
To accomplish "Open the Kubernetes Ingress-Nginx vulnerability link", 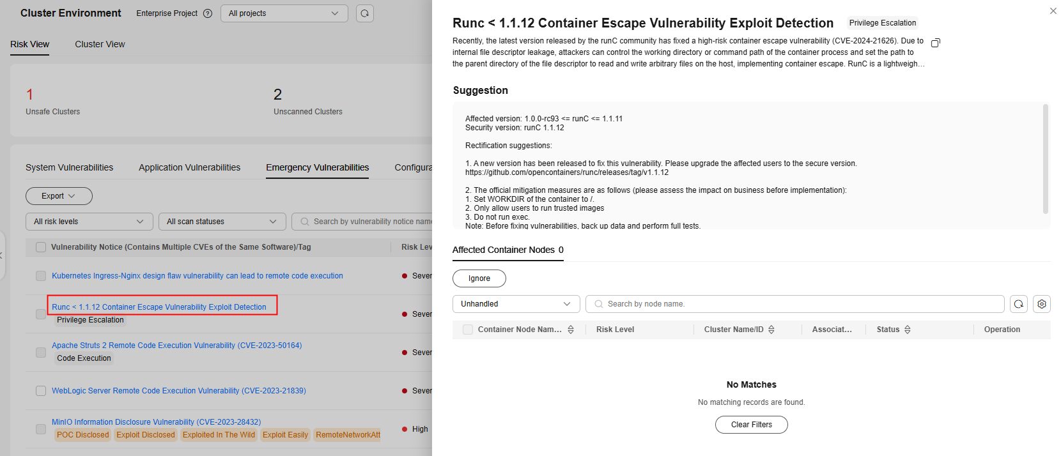I will click(x=197, y=276).
